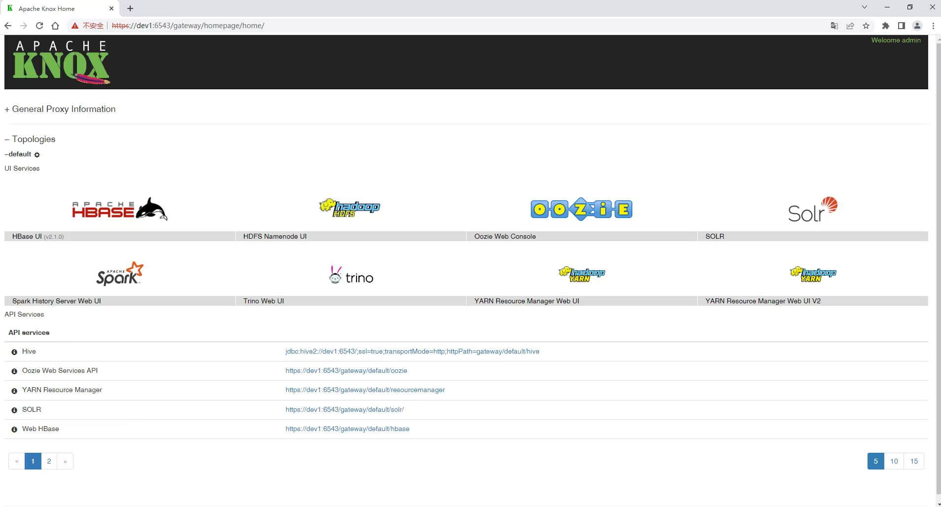Open Spark History Server Web UI link
941x507 pixels.
coord(57,301)
